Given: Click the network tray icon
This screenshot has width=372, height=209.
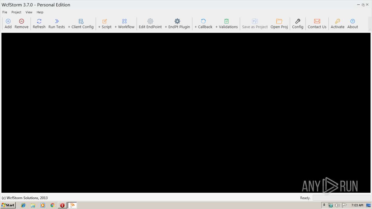Looking at the screenshot, I should pos(330,205).
